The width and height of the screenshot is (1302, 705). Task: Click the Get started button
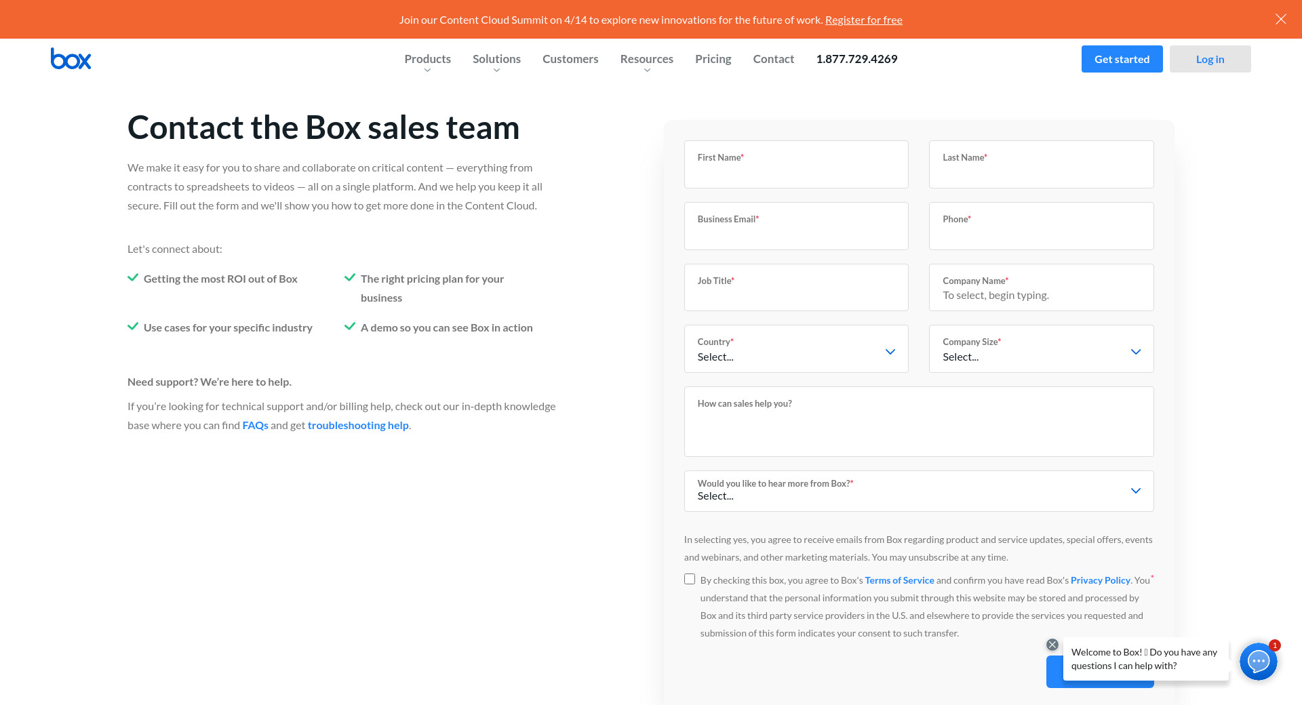(x=1122, y=59)
